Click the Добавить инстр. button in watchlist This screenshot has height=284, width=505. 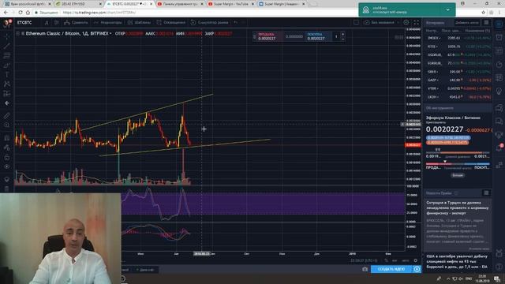(467, 23)
